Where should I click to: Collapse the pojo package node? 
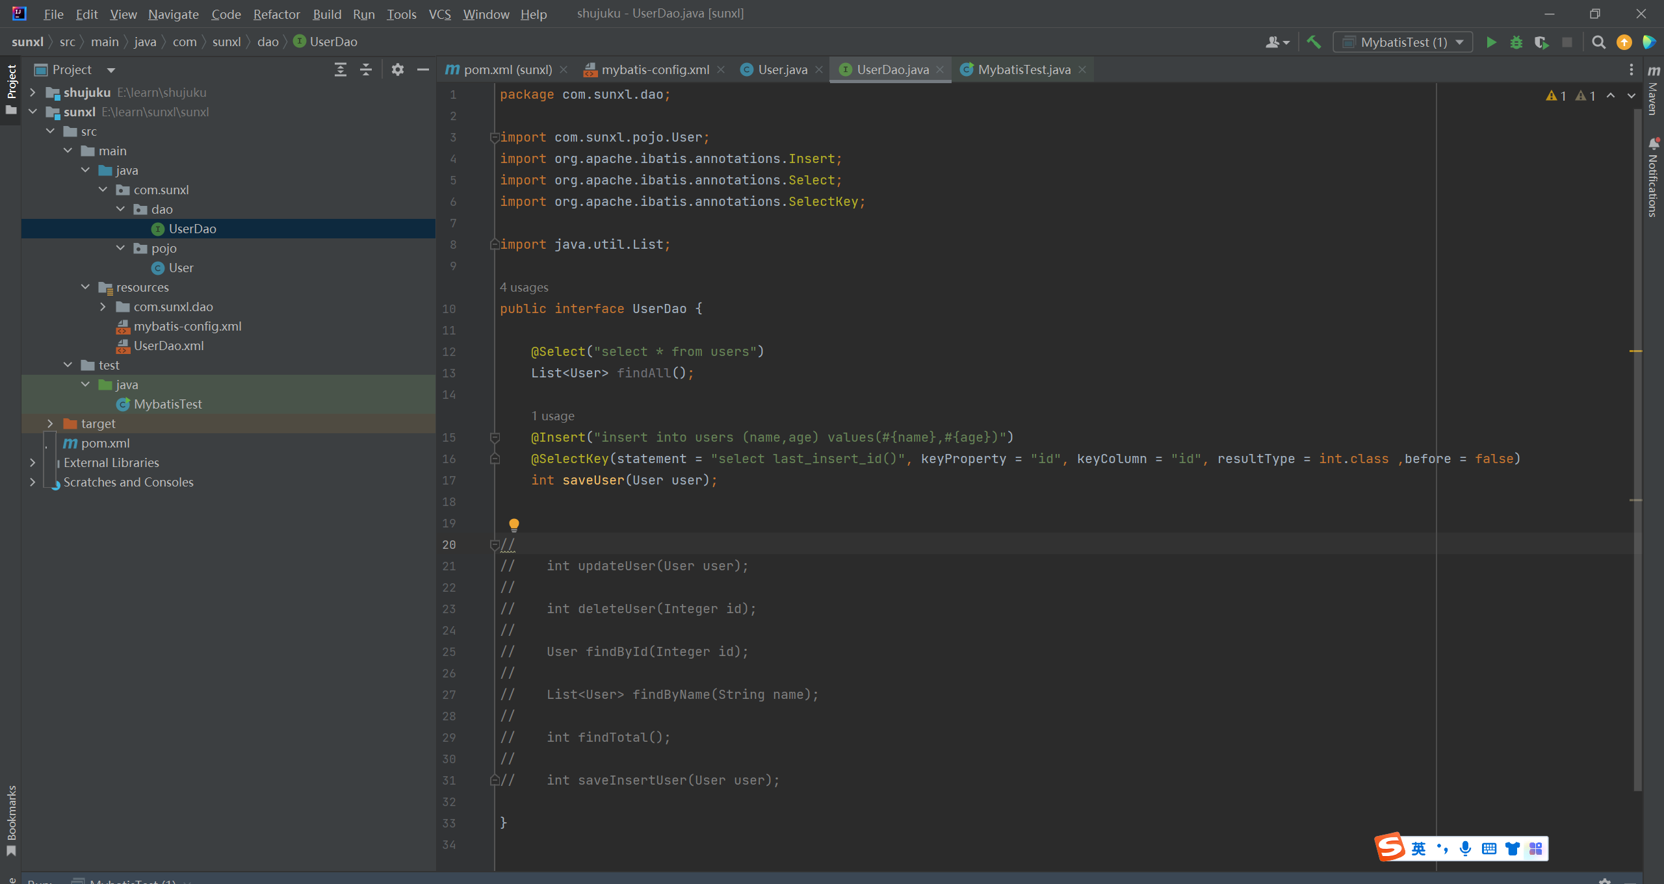[120, 248]
